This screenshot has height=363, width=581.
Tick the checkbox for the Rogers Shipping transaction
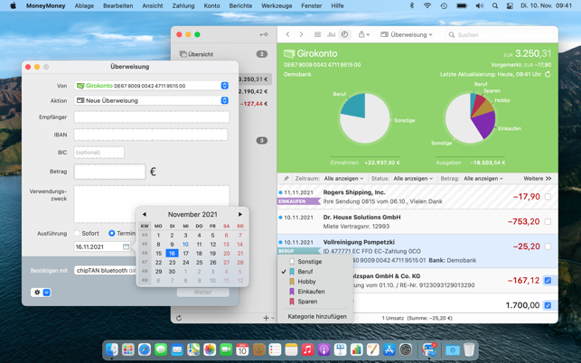tap(548, 197)
